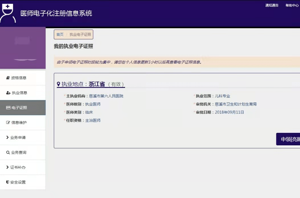Viewport: 300px width, 198px height.
Task: Click the 我的执业电子证照 heading
Action: point(74,46)
